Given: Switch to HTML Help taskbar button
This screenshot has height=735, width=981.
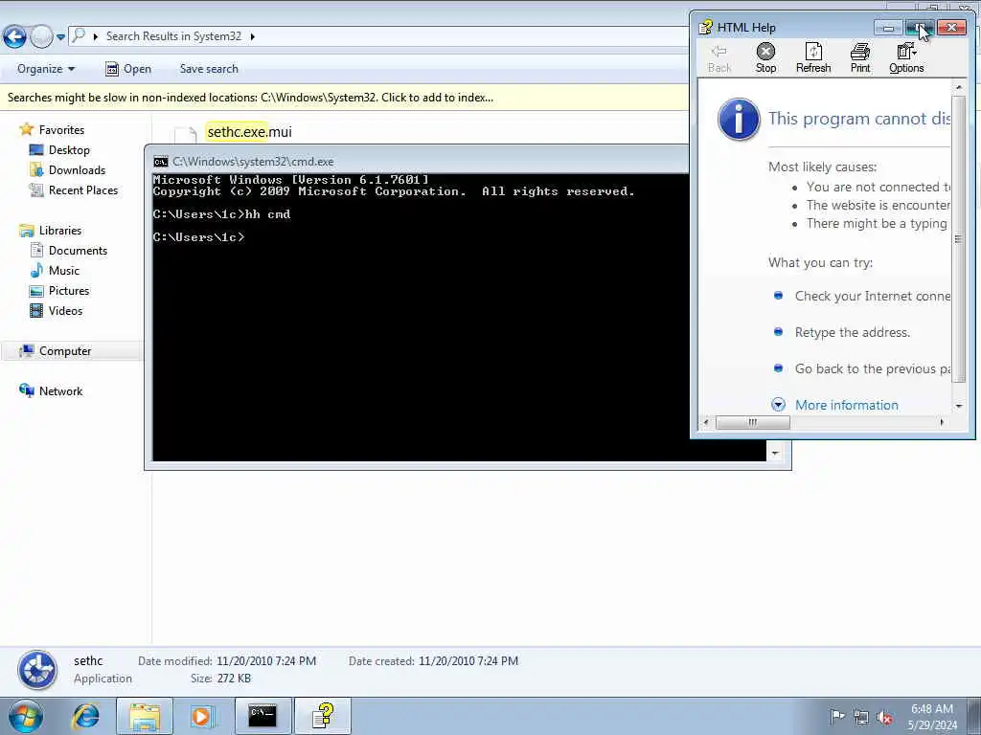Looking at the screenshot, I should tap(323, 716).
